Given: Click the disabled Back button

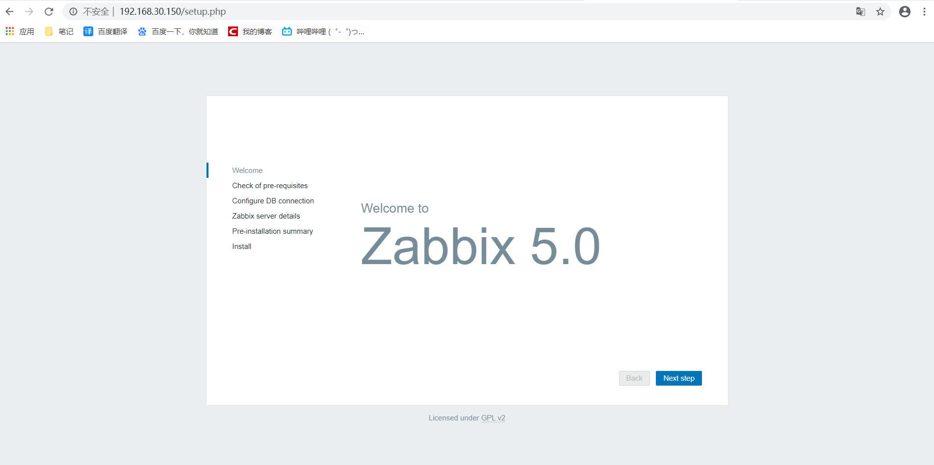Looking at the screenshot, I should 634,378.
